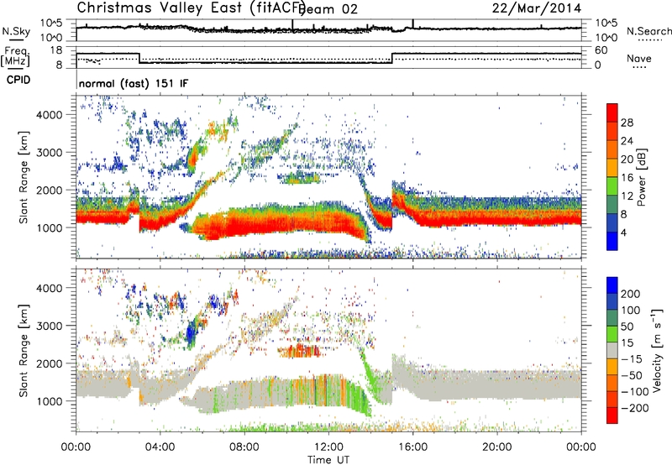
Task: Select the 'N.Sky' legend label
Action: click(16, 31)
